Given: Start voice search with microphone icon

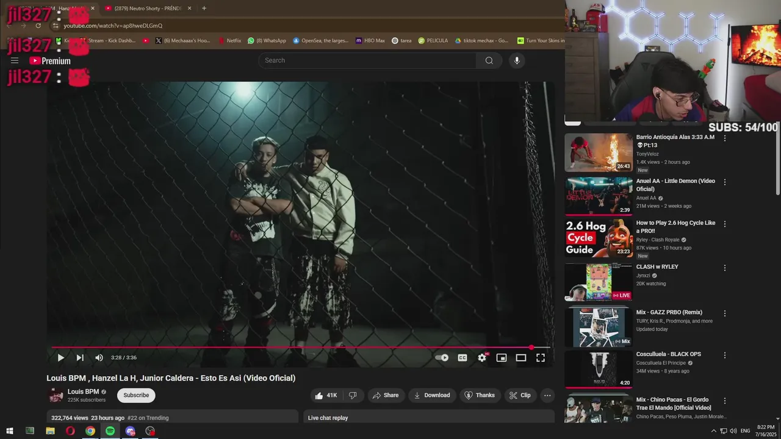Looking at the screenshot, I should [517, 60].
